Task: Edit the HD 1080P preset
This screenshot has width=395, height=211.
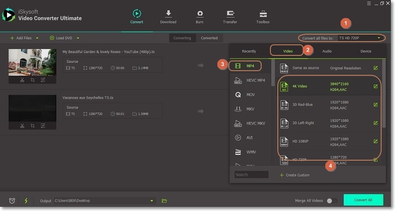Action: tap(375, 141)
